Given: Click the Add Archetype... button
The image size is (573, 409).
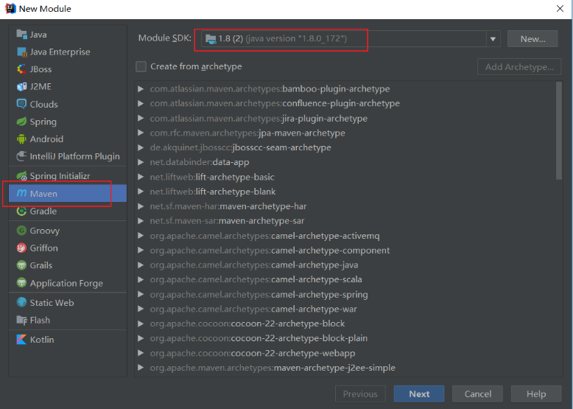Looking at the screenshot, I should 519,67.
